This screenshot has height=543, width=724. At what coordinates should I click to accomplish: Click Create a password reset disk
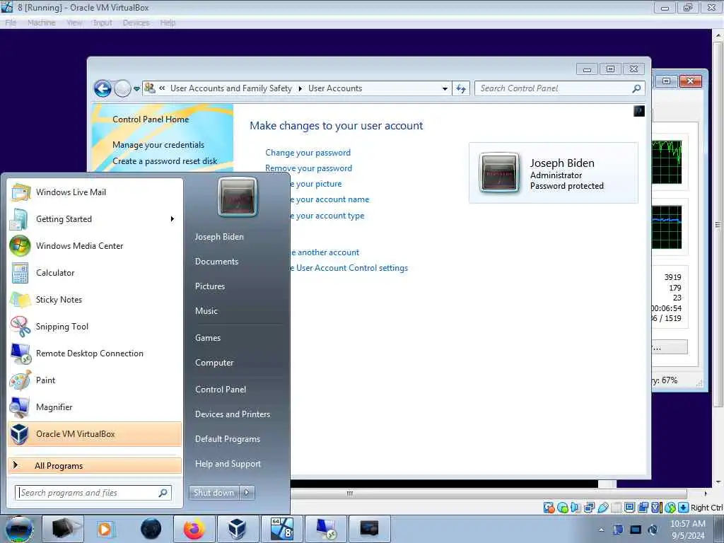point(165,161)
